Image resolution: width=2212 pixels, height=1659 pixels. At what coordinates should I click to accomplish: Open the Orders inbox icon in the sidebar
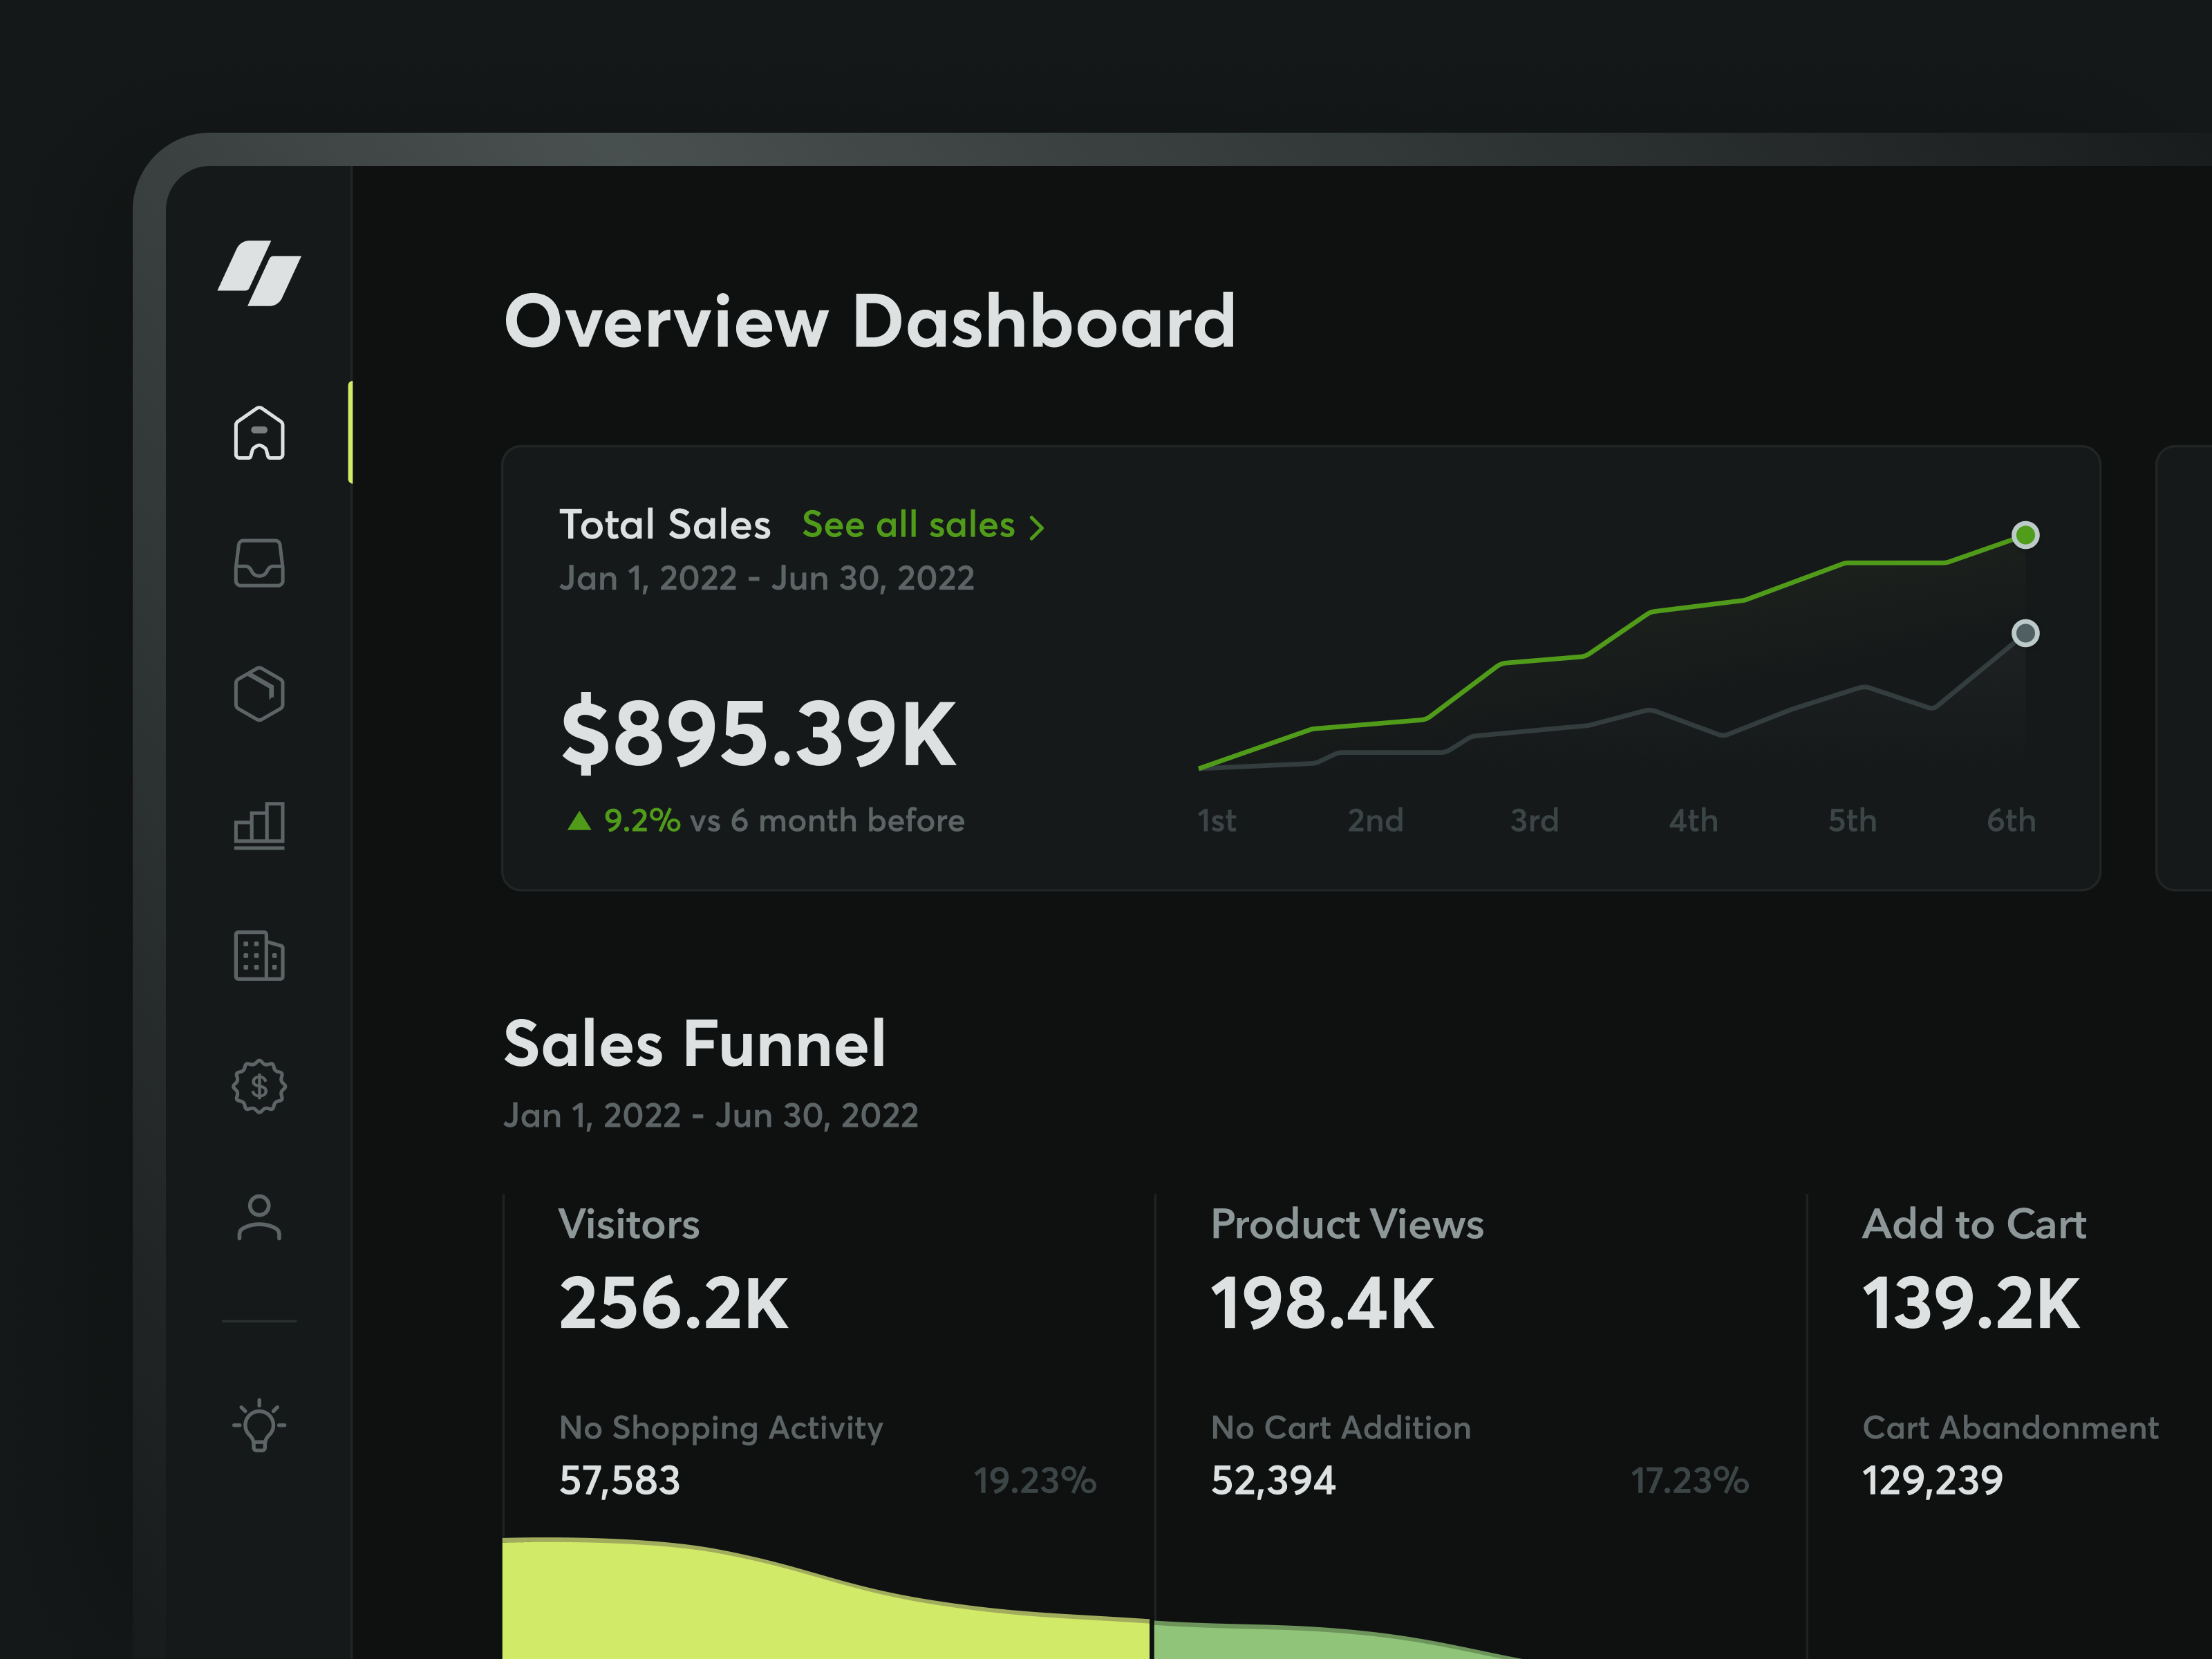259,564
